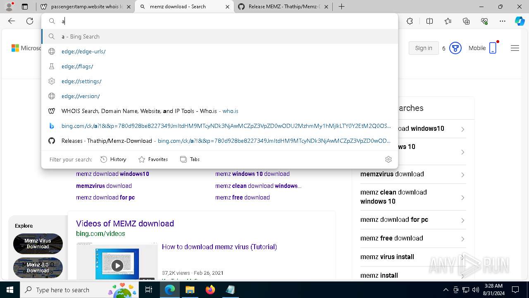Select the WHOIS Search who.is suggestion
The width and height of the screenshot is (529, 298).
tap(219, 111)
